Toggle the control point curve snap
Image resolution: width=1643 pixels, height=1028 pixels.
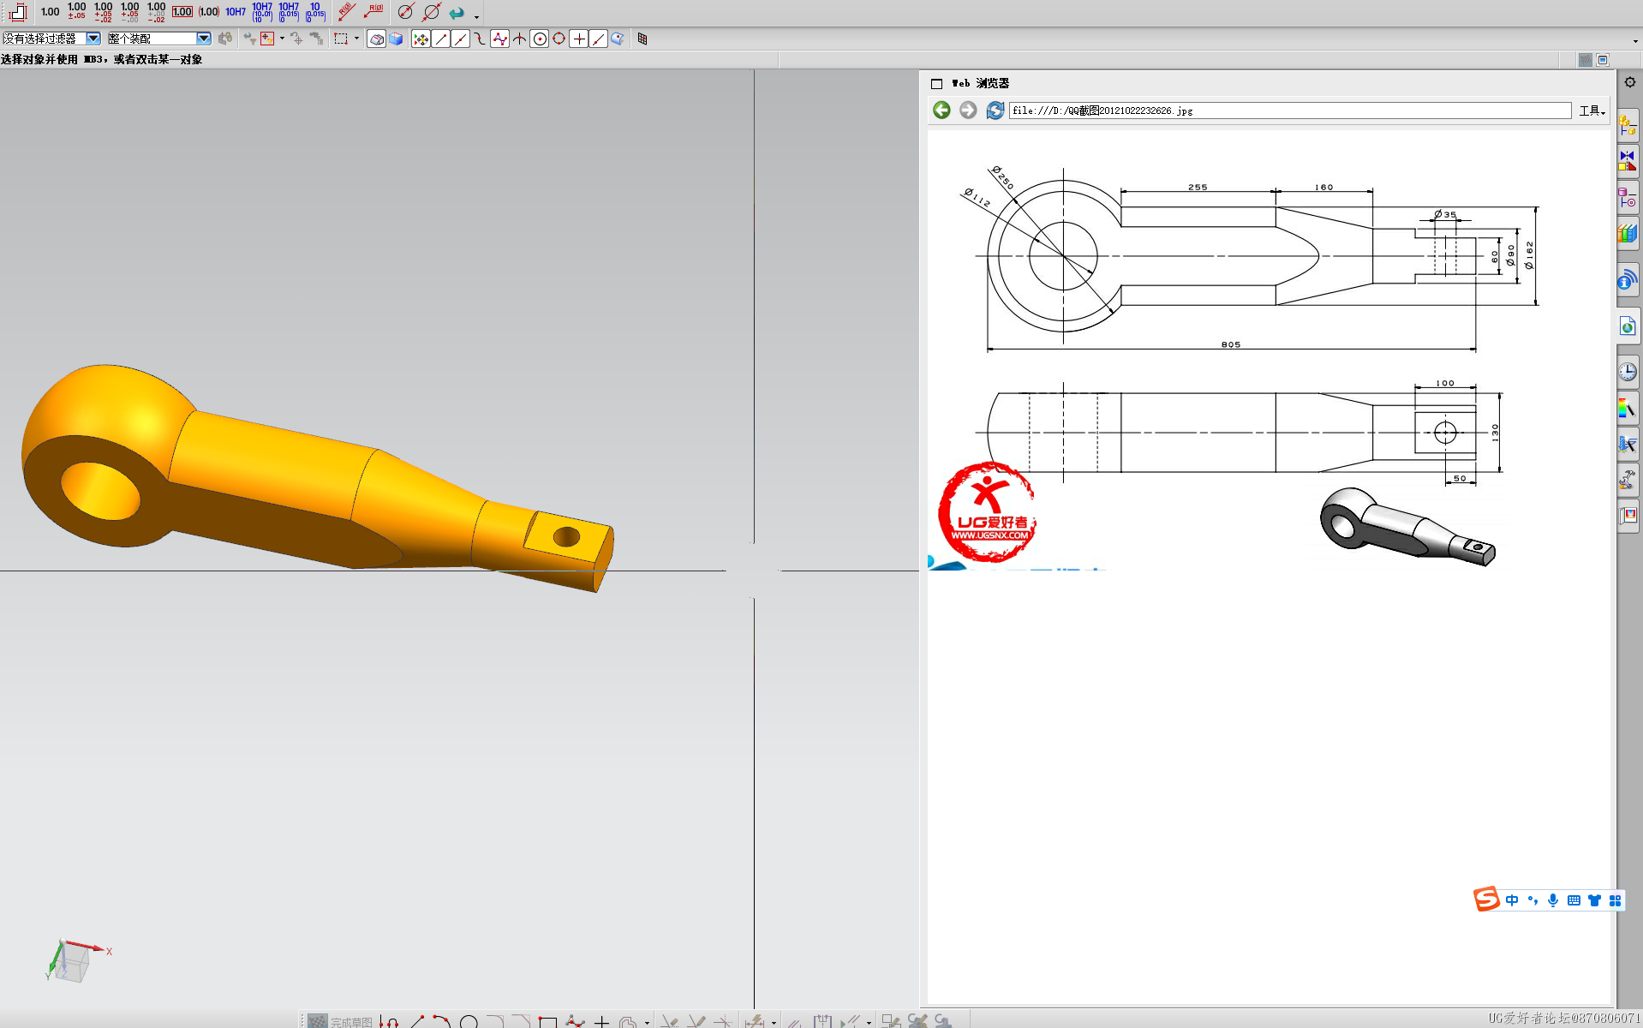coord(480,39)
